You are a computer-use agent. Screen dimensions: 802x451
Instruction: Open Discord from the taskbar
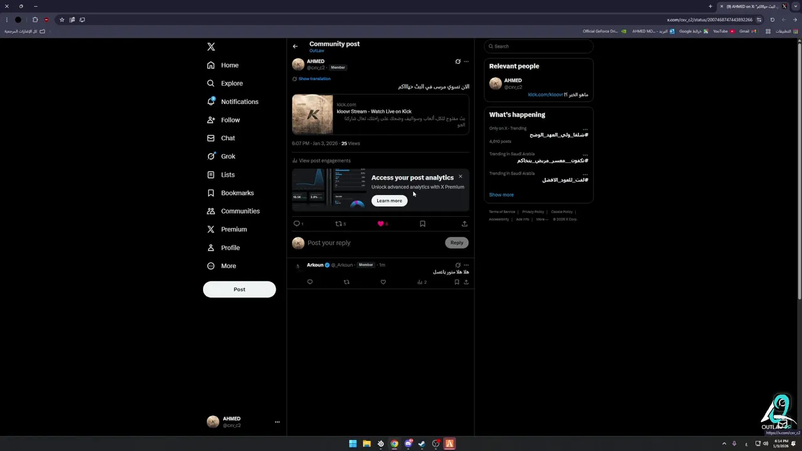click(x=408, y=443)
